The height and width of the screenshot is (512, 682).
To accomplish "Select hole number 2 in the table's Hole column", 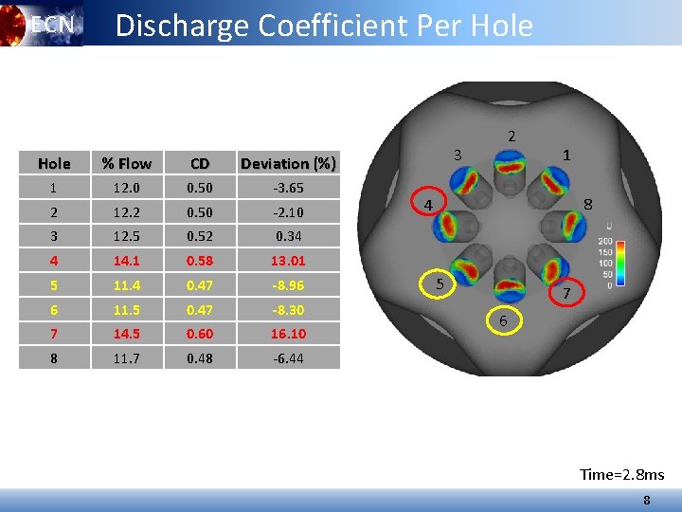I will [x=53, y=212].
